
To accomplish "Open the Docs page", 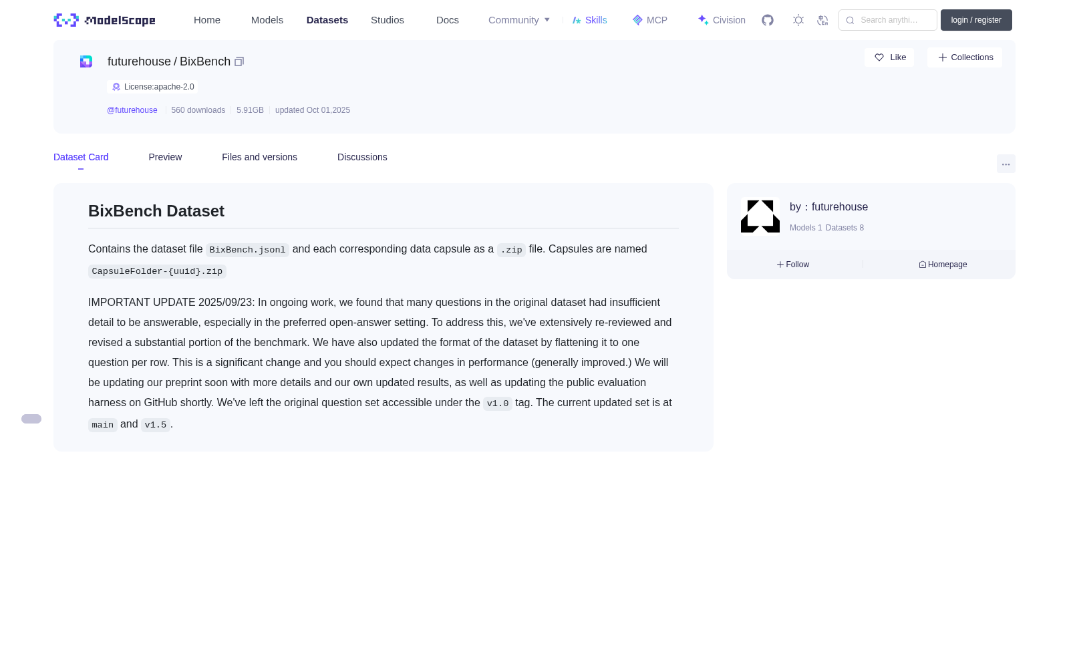I will [448, 20].
